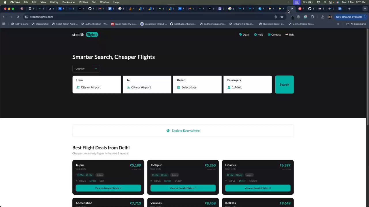369x207 pixels.
Task: Open the History menu
Action: 54,2
